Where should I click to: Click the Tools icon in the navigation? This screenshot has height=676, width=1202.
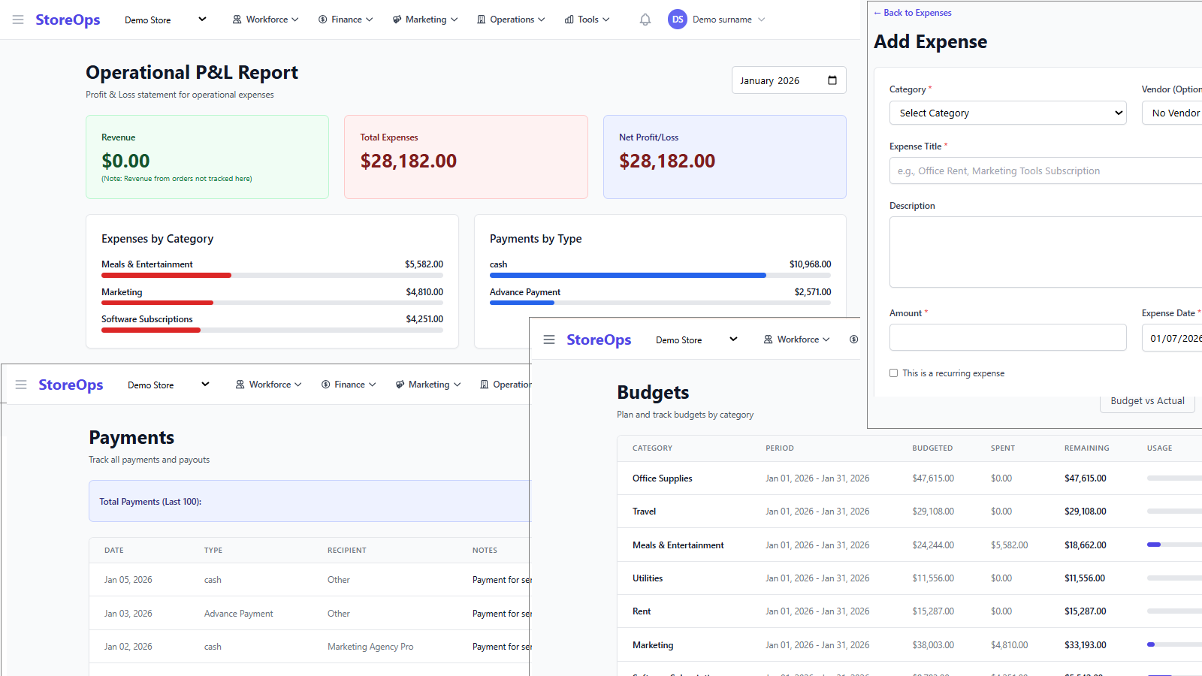[x=569, y=19]
